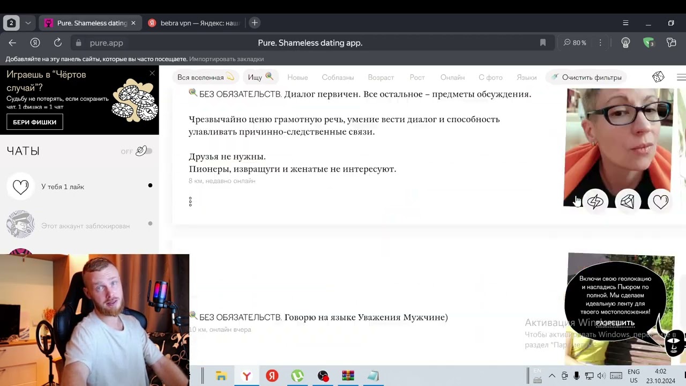The width and height of the screenshot is (686, 386).
Task: Open Yandex Browser taskbar icon
Action: coord(247,376)
